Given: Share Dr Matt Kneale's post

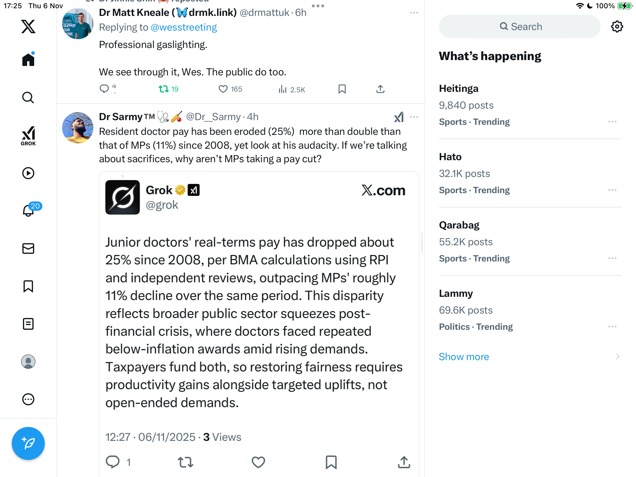Looking at the screenshot, I should tap(380, 89).
